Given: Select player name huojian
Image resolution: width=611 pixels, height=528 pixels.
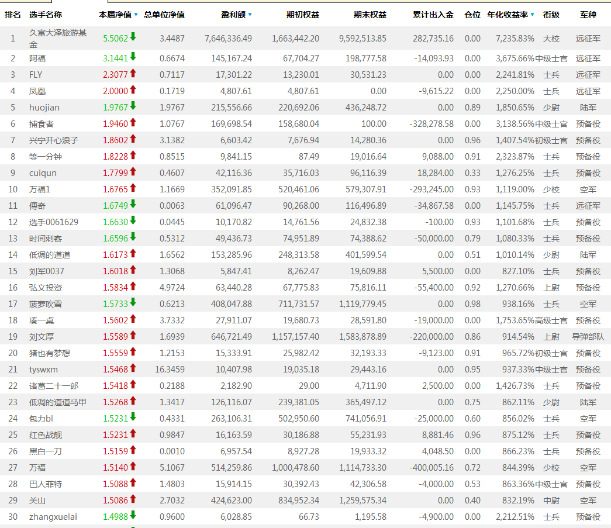Looking at the screenshot, I should pyautogui.click(x=44, y=108).
